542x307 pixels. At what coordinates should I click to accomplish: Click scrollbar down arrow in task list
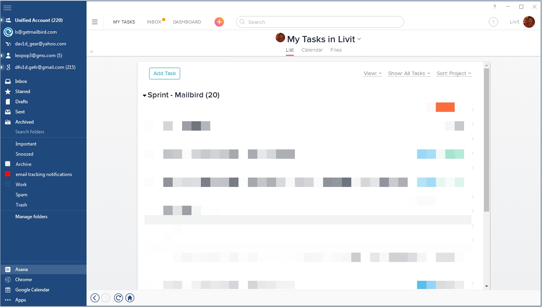pos(486,286)
